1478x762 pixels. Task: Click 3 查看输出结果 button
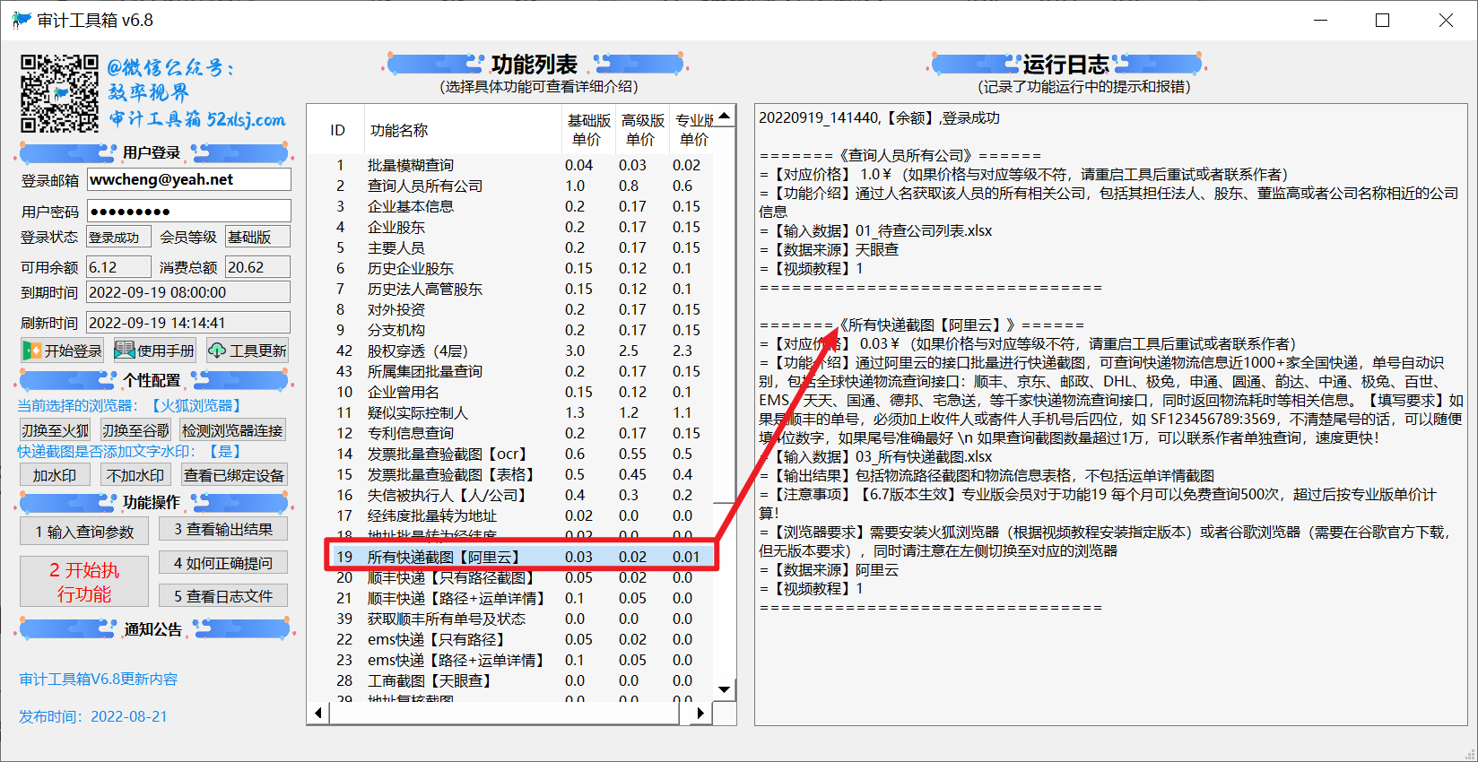coord(223,529)
